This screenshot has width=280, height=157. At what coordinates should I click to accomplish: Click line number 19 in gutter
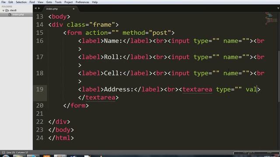point(40,89)
